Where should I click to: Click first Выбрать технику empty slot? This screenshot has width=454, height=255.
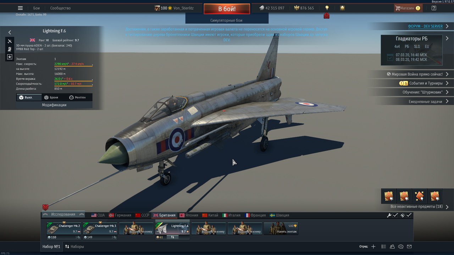tap(136, 228)
